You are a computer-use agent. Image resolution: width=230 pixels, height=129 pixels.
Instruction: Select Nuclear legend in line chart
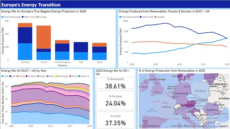pos(160,17)
